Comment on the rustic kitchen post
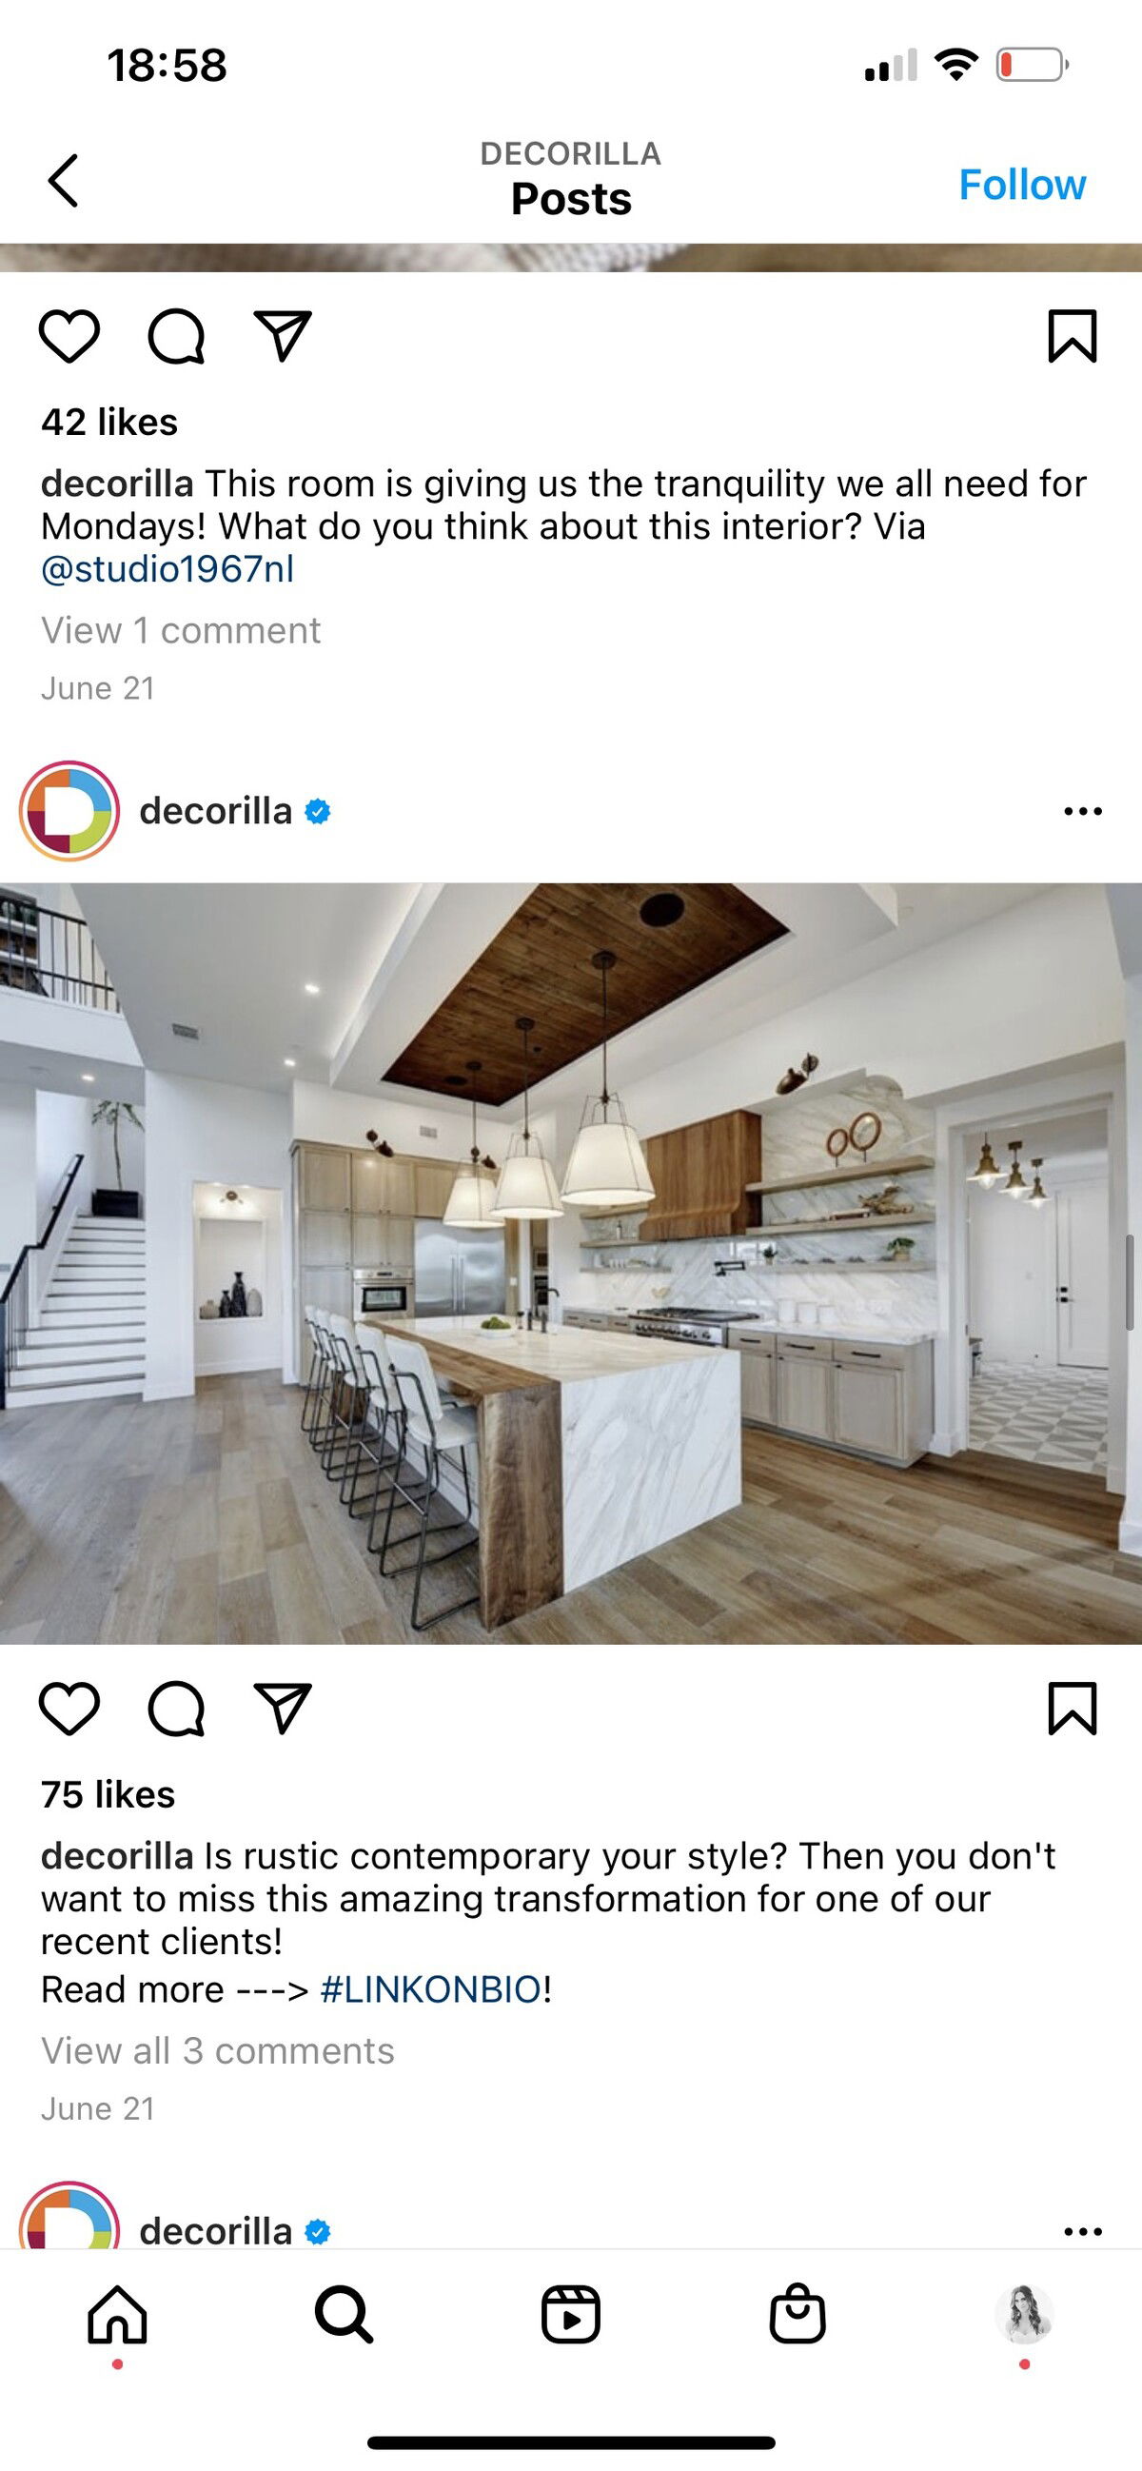The width and height of the screenshot is (1142, 2471). pyautogui.click(x=176, y=1709)
